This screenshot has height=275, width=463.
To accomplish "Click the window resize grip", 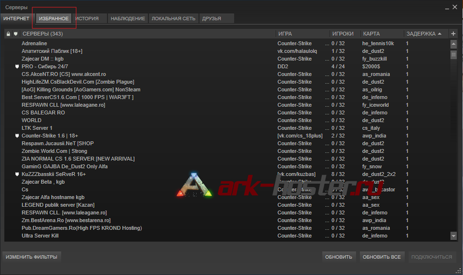I will 458,270.
